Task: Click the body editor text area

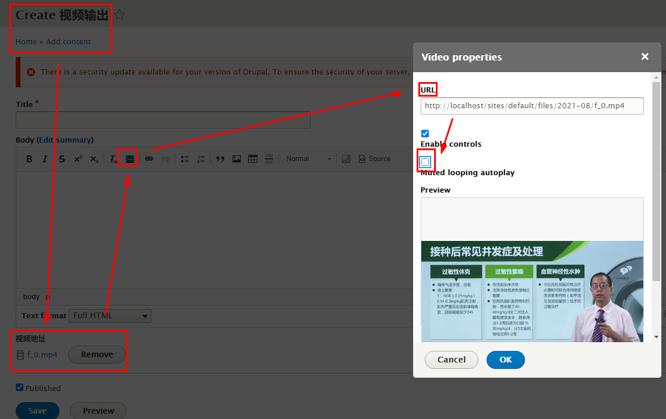Action: pyautogui.click(x=214, y=230)
